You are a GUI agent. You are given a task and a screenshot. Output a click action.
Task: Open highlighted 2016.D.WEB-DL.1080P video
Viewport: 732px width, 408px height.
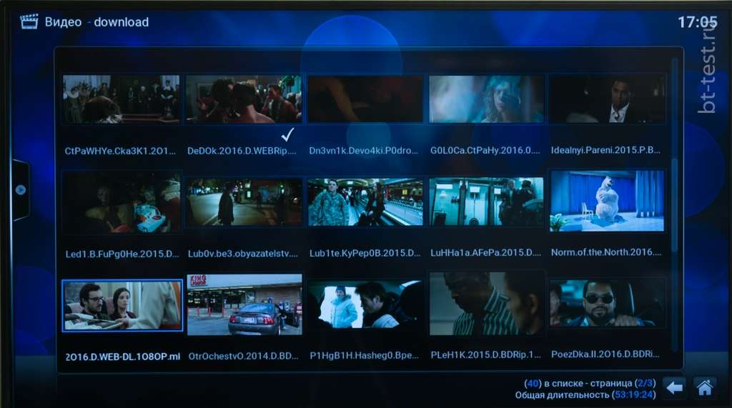(x=122, y=306)
